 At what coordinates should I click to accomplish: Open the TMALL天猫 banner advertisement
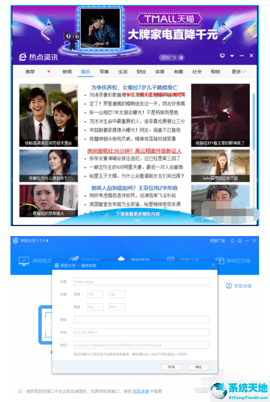170,19
